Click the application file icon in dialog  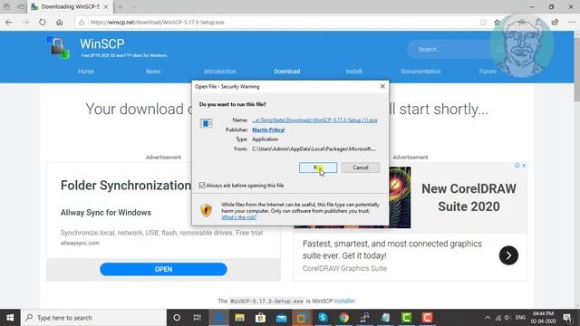coord(206,123)
